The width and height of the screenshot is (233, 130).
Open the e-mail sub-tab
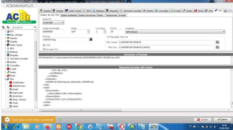(x=122, y=15)
